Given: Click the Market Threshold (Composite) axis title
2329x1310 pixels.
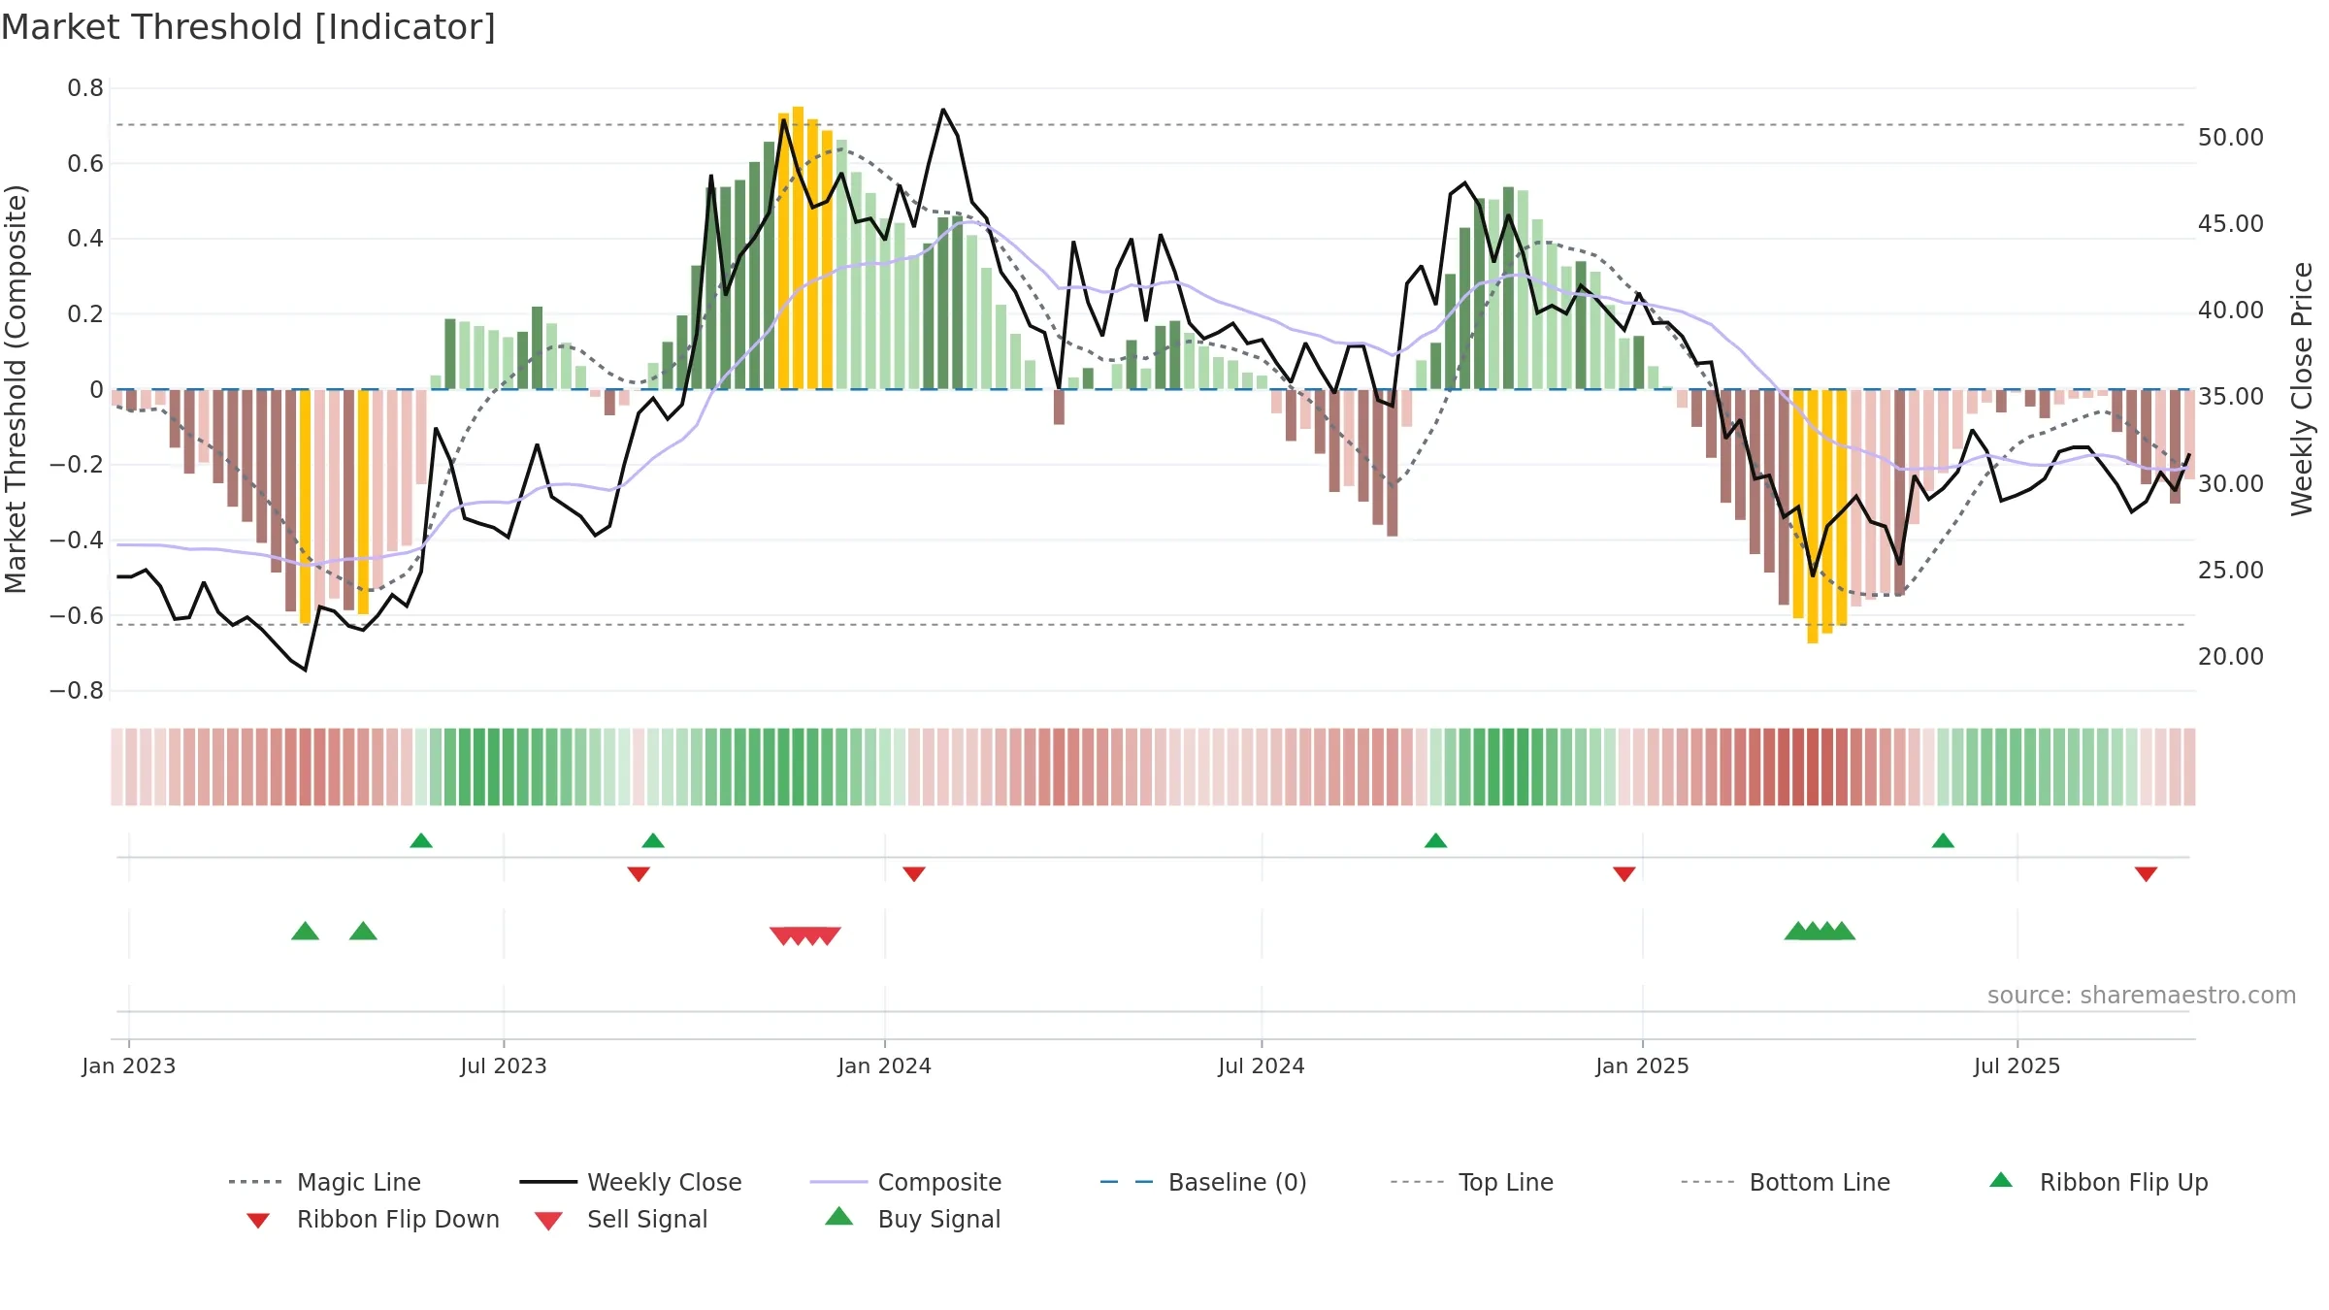Looking at the screenshot, I should (16, 389).
